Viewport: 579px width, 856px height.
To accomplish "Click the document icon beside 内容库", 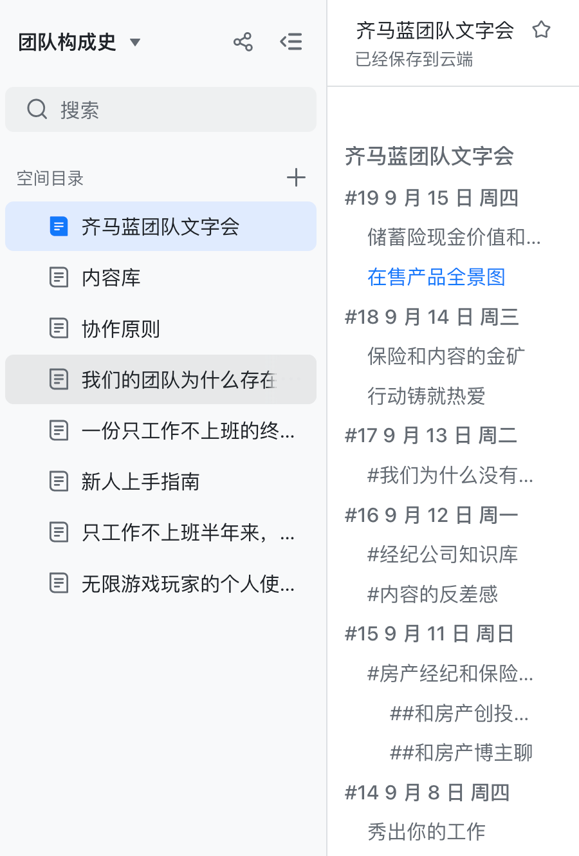I will tap(59, 277).
